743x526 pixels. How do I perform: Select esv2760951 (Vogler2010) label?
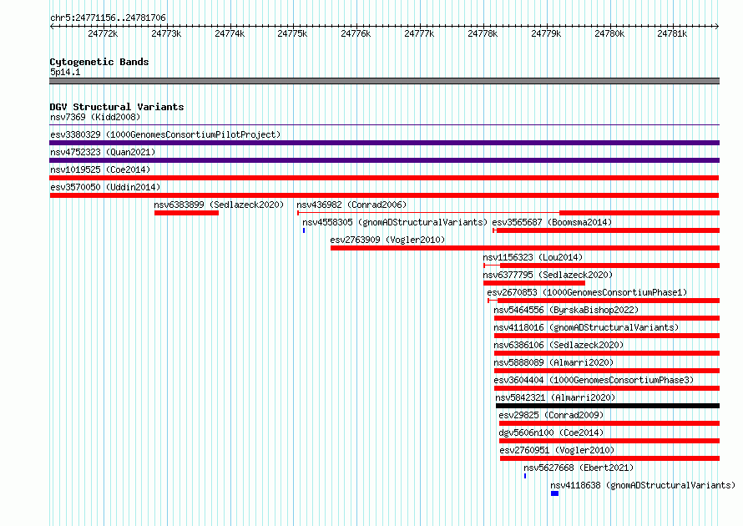click(x=557, y=450)
